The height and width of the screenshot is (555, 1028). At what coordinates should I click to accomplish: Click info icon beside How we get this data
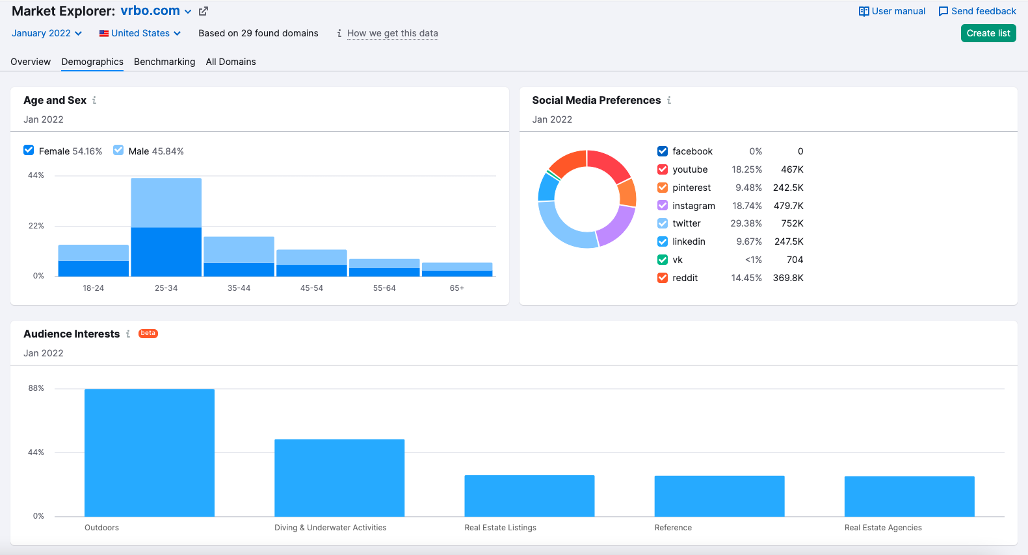339,33
